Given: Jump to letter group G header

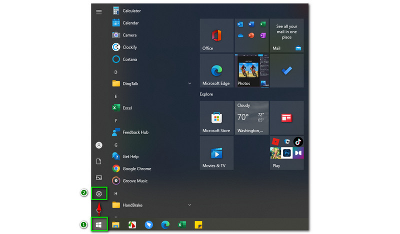Looking at the screenshot, I should (115, 144).
